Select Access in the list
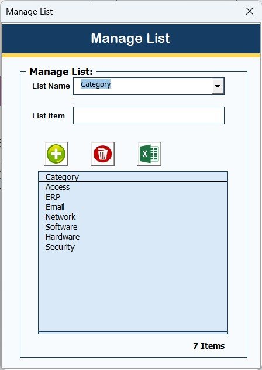The image size is (262, 370). 133,187
